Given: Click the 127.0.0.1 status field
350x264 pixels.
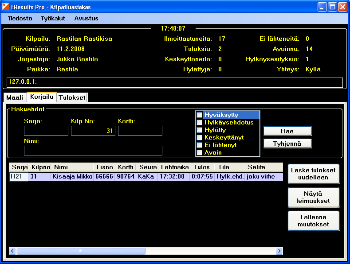Looking at the screenshot, I should click(175, 82).
